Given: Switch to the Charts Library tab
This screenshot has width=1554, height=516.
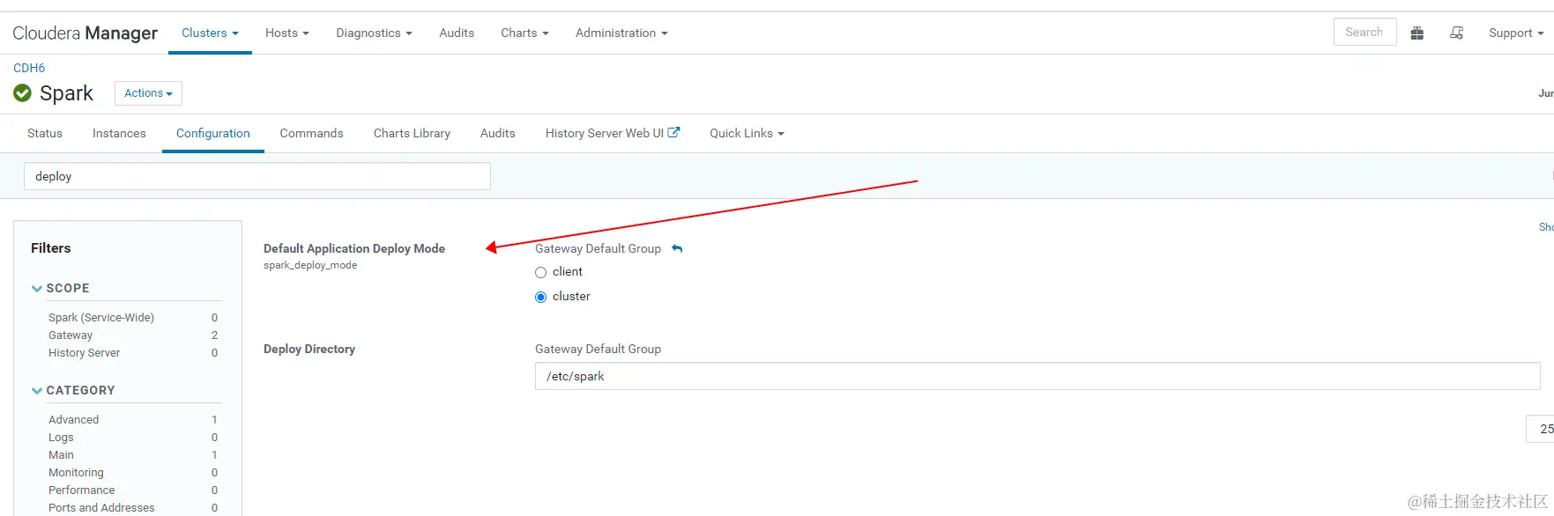Looking at the screenshot, I should 412,133.
